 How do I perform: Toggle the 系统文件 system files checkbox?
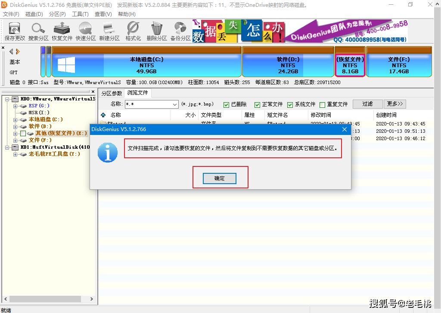tap(290, 105)
